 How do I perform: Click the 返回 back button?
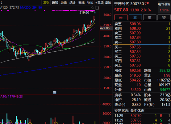(108, 2)
